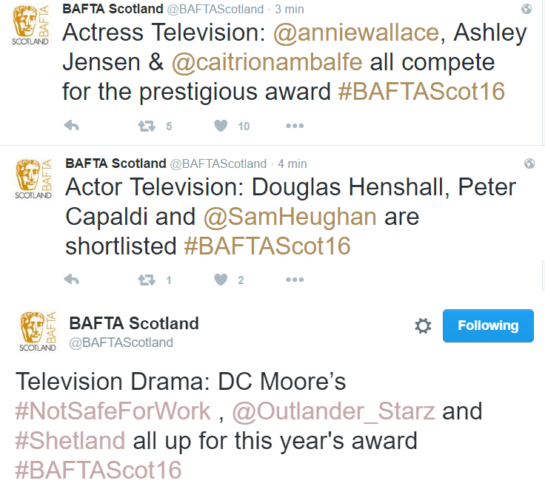Open the @anniewallace mention link
Image resolution: width=545 pixels, height=489 pixels.
[356, 33]
